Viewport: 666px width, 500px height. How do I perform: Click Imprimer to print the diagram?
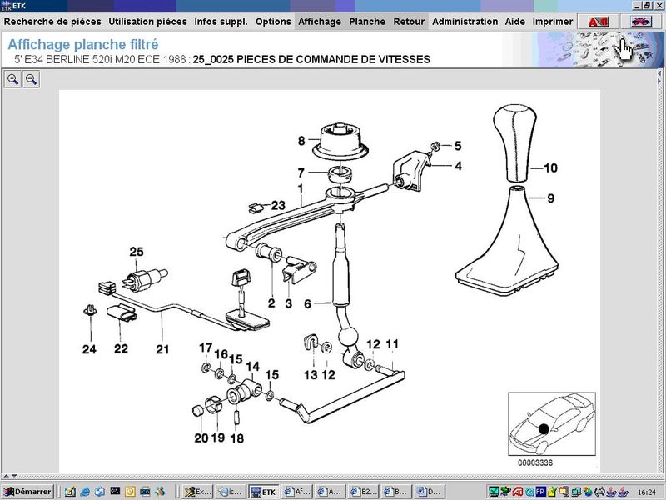click(553, 22)
